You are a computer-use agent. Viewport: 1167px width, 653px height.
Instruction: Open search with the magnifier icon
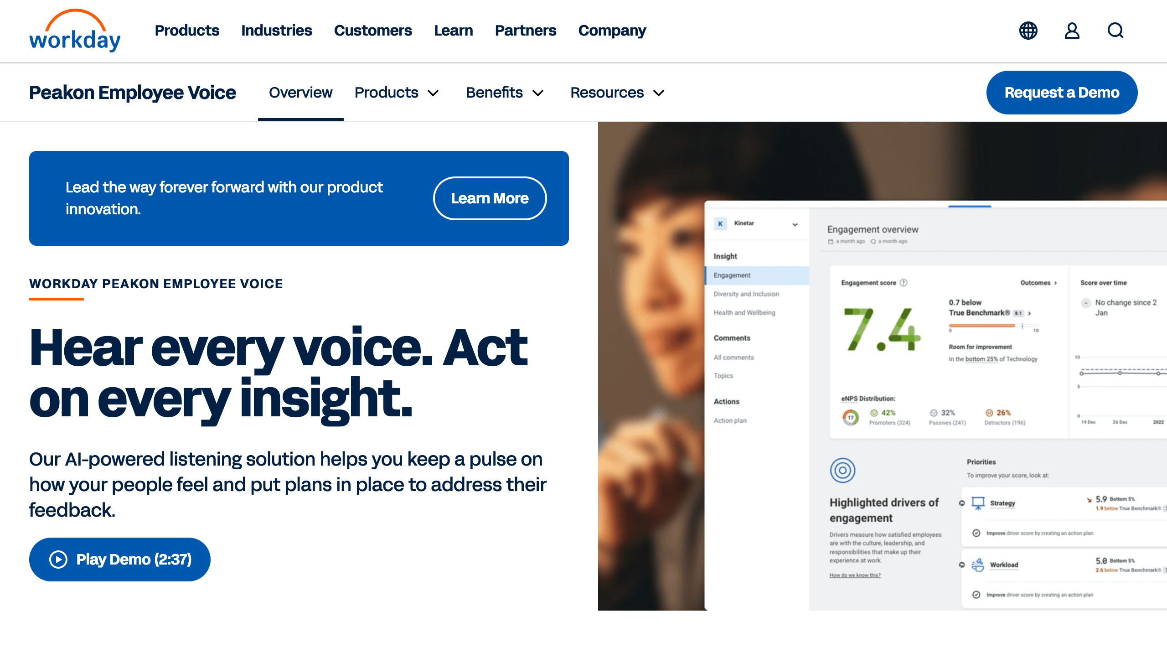coord(1115,31)
